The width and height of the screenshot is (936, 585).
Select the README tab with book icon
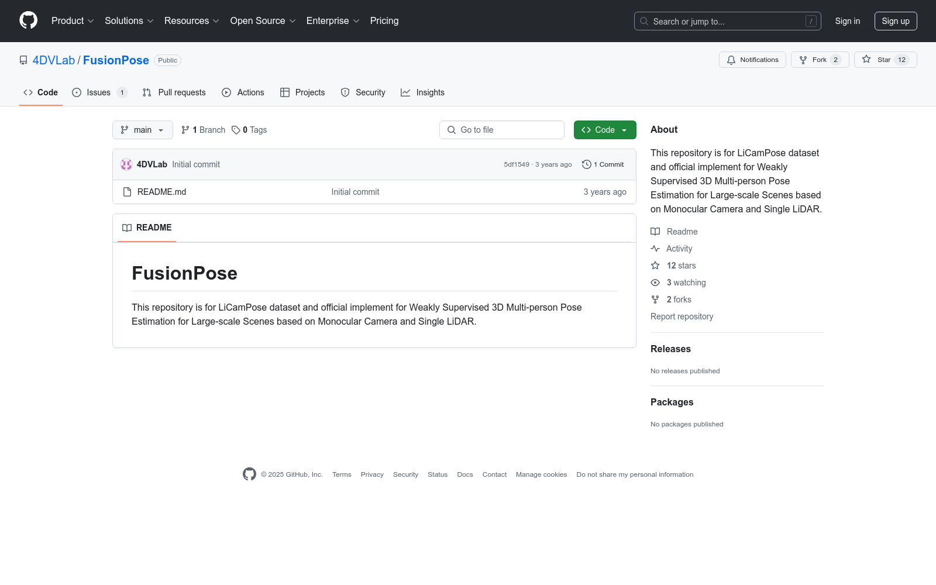pos(147,228)
